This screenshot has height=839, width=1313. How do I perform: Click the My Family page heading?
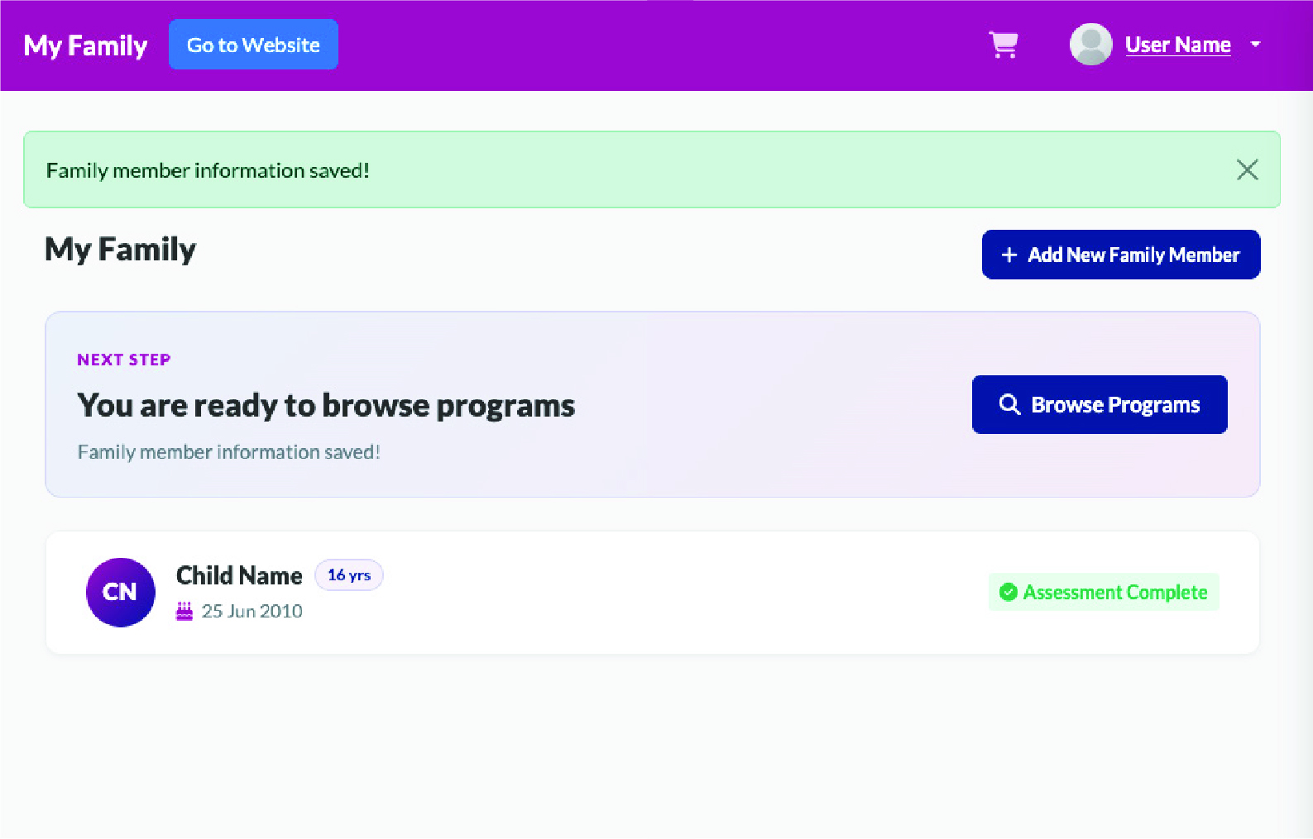[x=120, y=250]
